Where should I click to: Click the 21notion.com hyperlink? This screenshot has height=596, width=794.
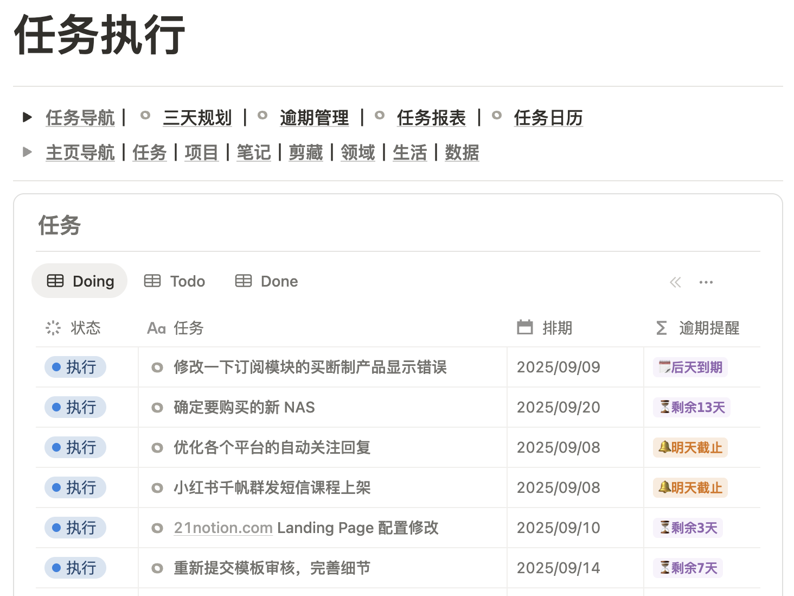tap(223, 528)
